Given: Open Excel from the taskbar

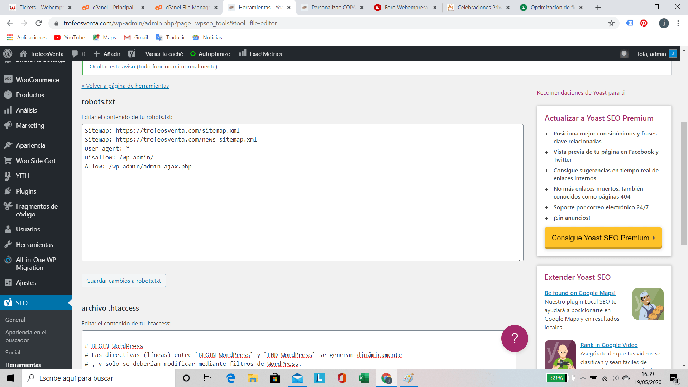Looking at the screenshot, I should 364,378.
